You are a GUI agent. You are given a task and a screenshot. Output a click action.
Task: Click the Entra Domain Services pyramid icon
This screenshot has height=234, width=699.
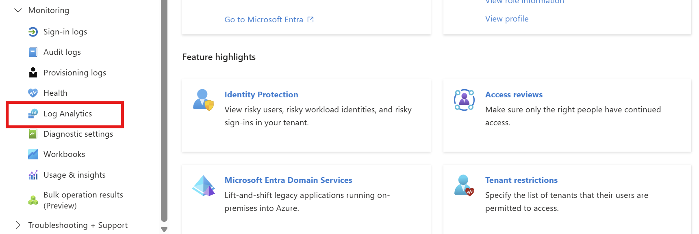pyautogui.click(x=203, y=186)
